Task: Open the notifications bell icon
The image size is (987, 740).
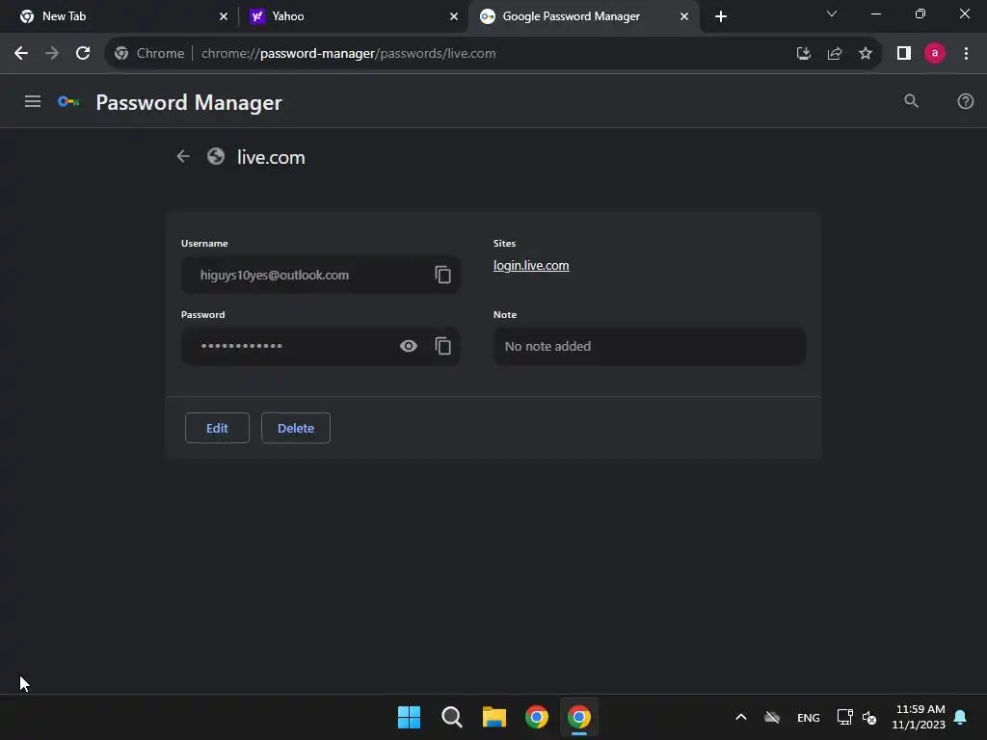Action: pos(961,717)
